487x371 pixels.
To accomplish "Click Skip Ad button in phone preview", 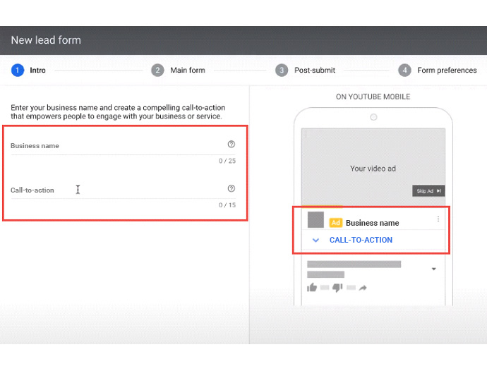I will tap(428, 191).
